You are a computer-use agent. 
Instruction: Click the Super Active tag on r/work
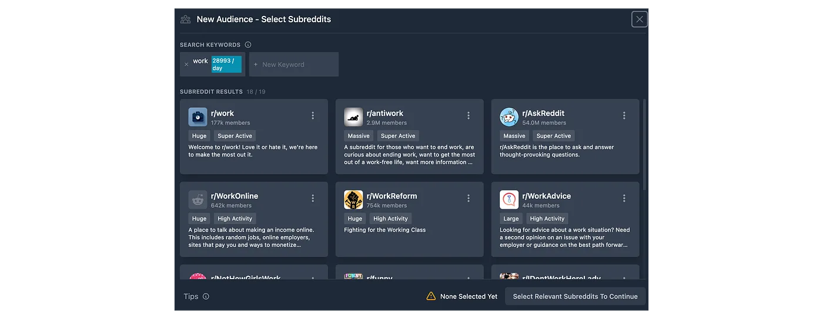[x=235, y=136]
